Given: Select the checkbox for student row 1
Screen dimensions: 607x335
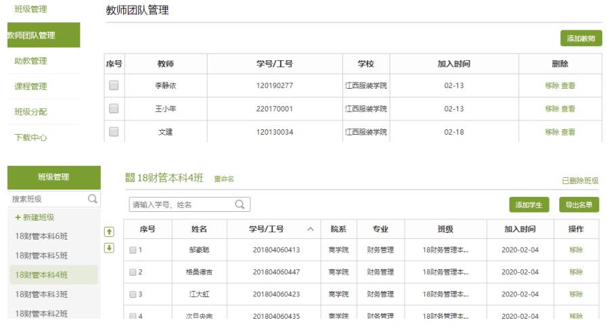Looking at the screenshot, I should click(133, 250).
